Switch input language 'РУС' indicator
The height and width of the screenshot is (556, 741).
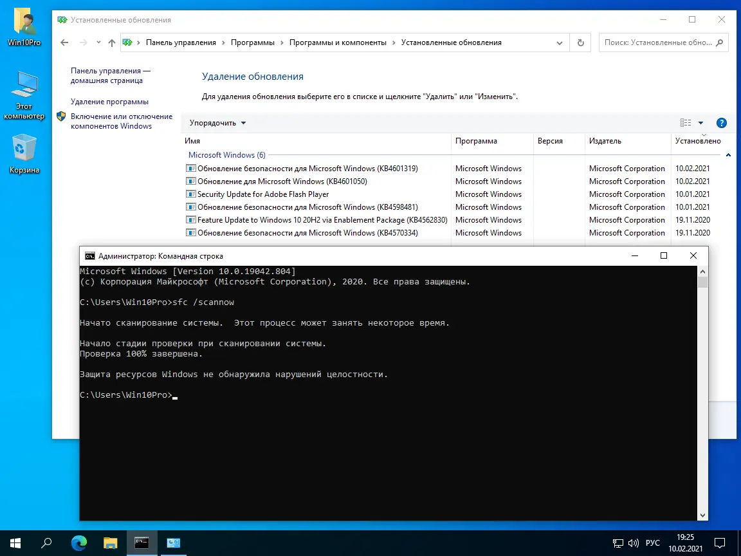[x=653, y=543]
